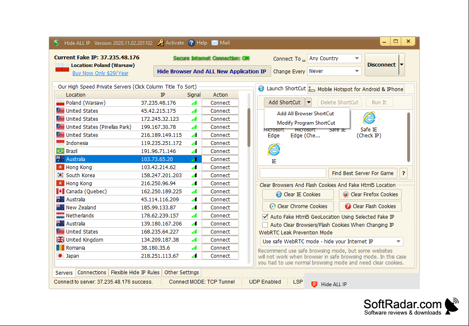469x326 pixels.
Task: Connect to the Netherlands server
Action: 220,215
